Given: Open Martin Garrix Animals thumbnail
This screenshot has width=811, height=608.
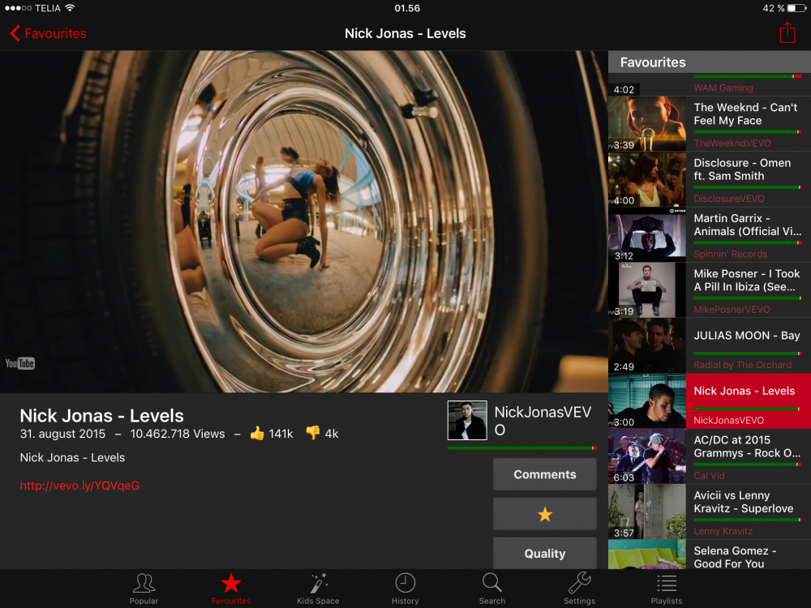Looking at the screenshot, I should (647, 234).
